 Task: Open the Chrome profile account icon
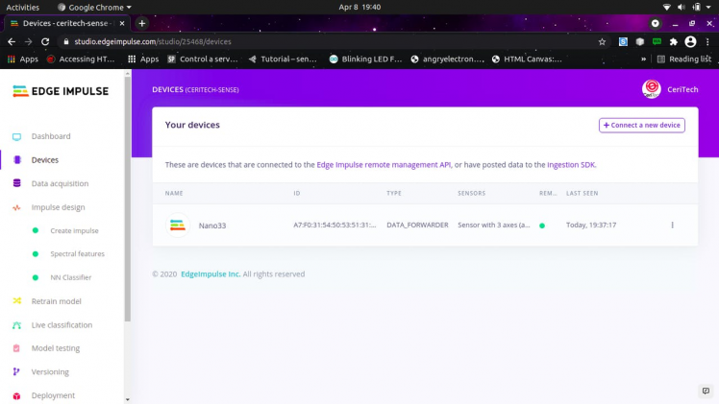(x=690, y=41)
